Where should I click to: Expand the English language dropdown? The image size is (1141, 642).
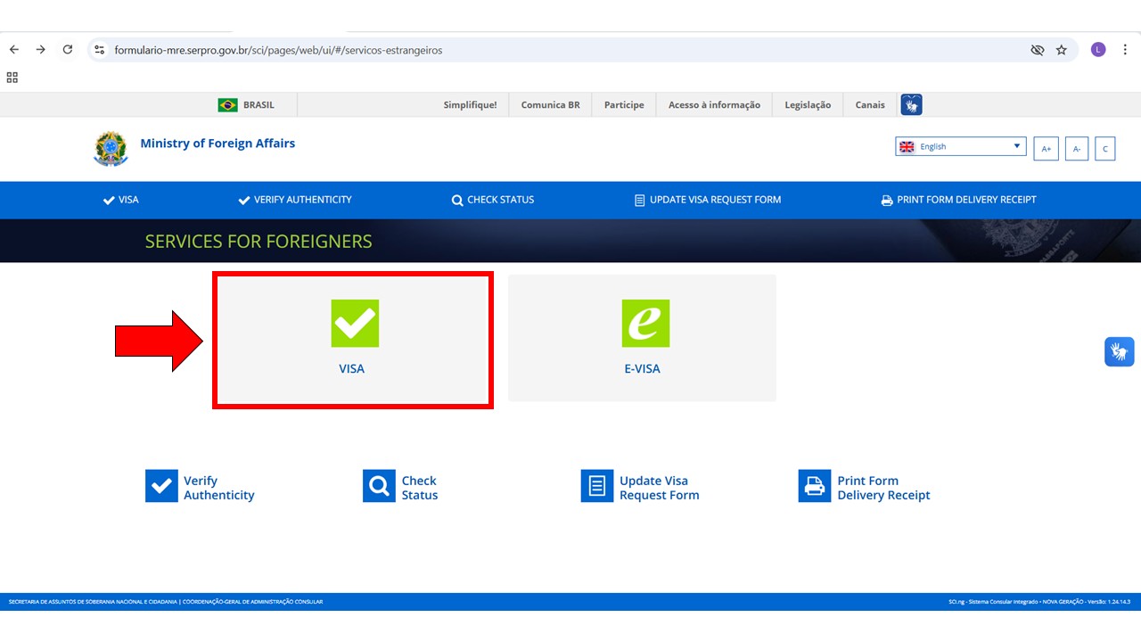point(960,147)
